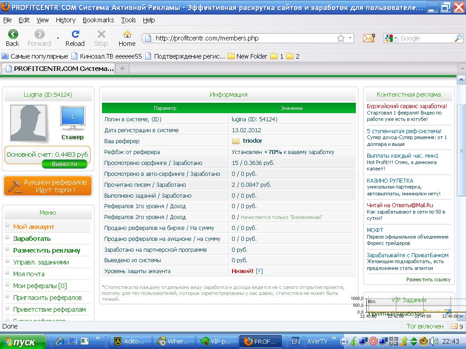Open the list-all-tabs dropdown

[x=462, y=69]
